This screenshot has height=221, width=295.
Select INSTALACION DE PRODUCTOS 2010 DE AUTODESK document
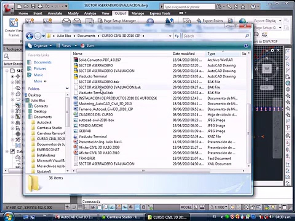click(118, 98)
